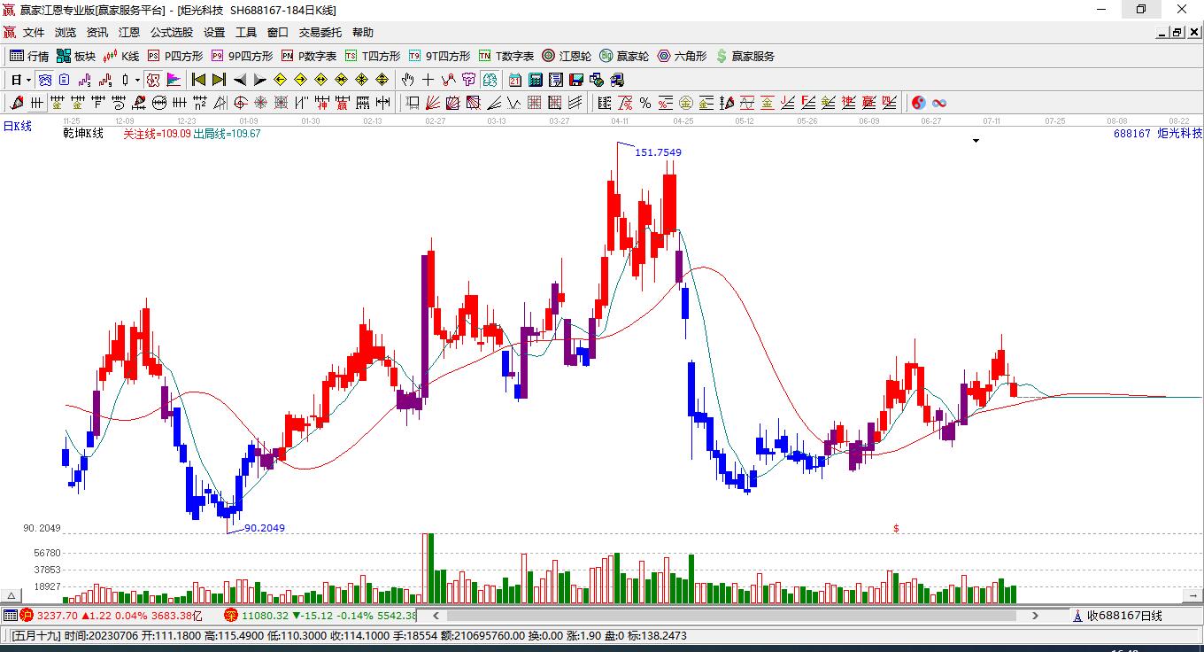Click the black right arrow icon
1204x652 pixels.
tap(259, 80)
